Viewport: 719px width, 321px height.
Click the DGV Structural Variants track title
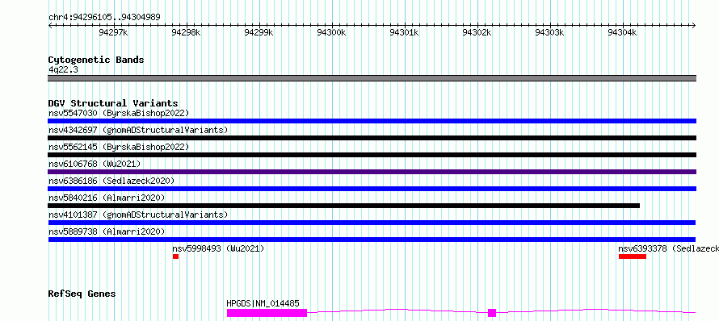pyautogui.click(x=113, y=103)
